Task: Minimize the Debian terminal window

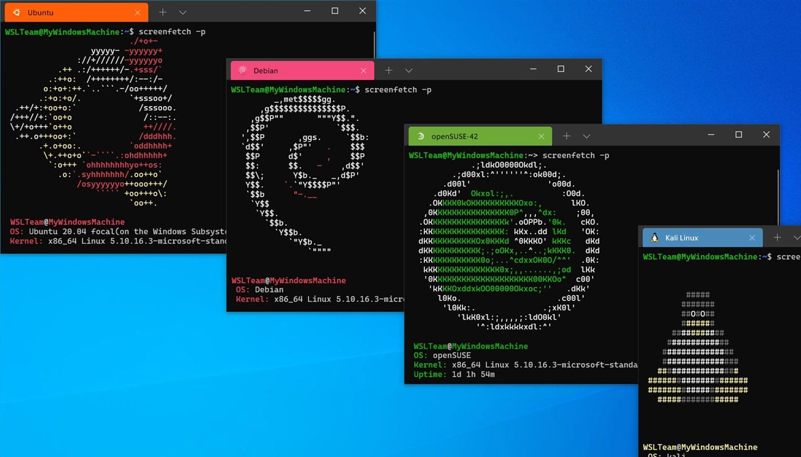Action: tap(533, 69)
